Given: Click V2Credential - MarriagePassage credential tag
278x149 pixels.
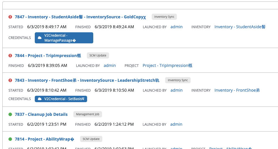Looking at the screenshot, I should pos(64,38).
